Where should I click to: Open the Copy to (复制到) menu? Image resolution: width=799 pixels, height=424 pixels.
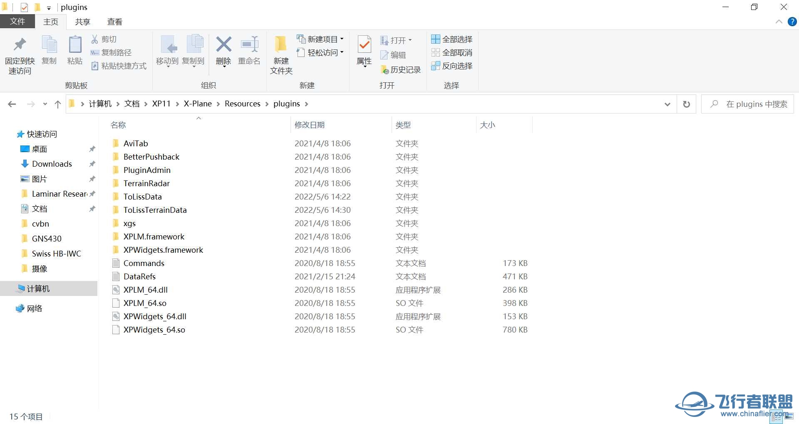click(x=193, y=52)
